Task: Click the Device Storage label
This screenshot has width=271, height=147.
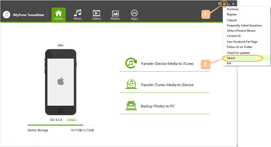Action: pos(38,130)
